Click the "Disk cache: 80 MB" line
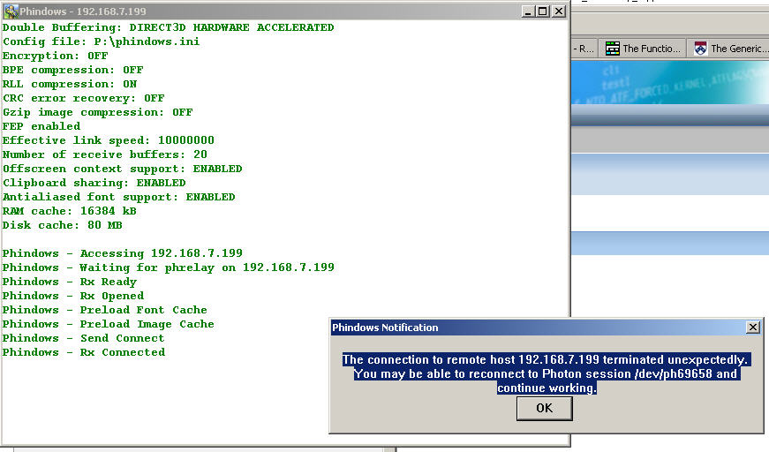 (62, 225)
